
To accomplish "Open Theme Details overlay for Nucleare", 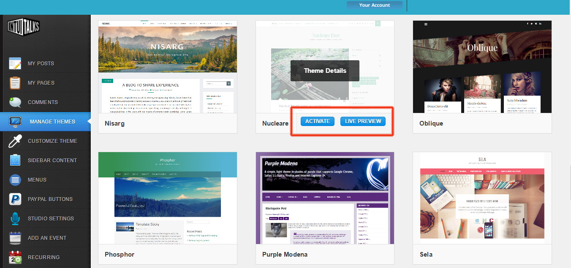I will pos(325,71).
